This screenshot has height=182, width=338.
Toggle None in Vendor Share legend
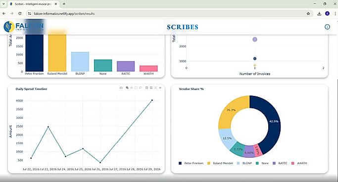[x=262, y=163]
